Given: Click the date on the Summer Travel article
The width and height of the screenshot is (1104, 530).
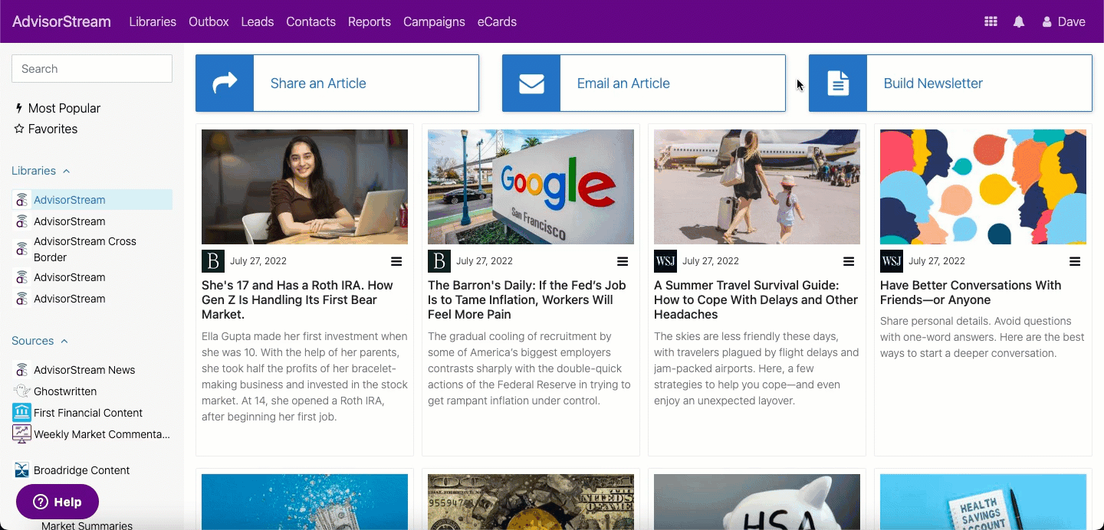Looking at the screenshot, I should [x=710, y=261].
